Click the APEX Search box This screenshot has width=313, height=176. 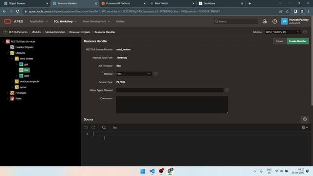[236, 22]
